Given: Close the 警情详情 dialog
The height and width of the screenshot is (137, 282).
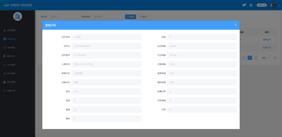Looking at the screenshot, I should pyautogui.click(x=235, y=25).
